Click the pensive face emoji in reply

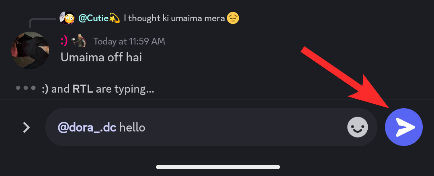pos(233,18)
